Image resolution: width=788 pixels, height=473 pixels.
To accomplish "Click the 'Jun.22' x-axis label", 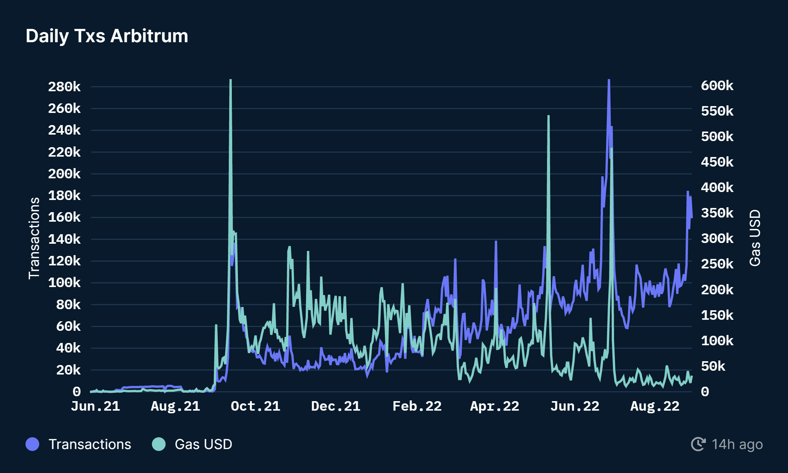I will pos(575,406).
